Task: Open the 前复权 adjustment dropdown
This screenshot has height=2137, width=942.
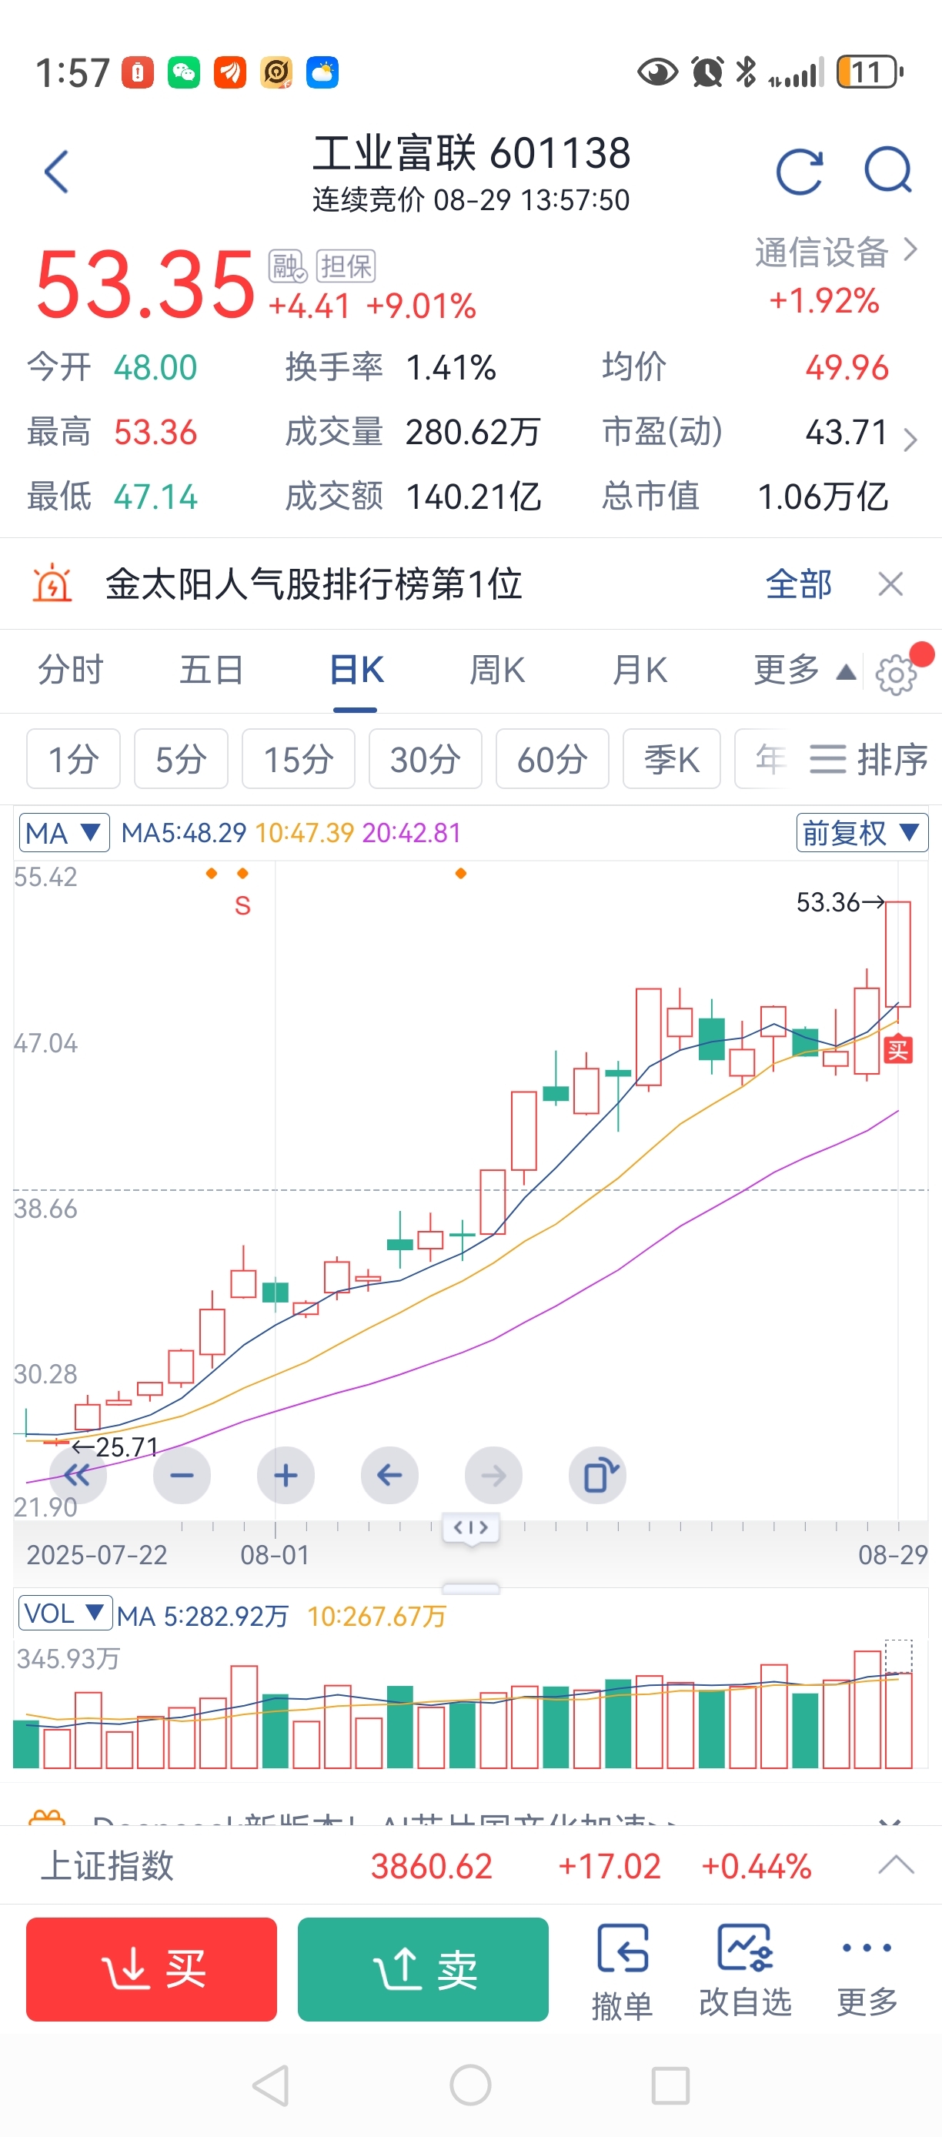Action: pos(861,832)
